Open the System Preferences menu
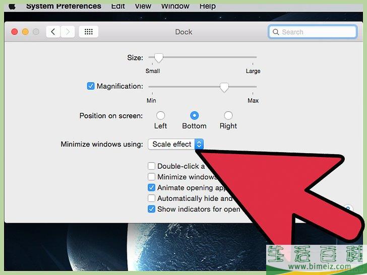Viewport: 367px width, 275px height. click(x=64, y=6)
